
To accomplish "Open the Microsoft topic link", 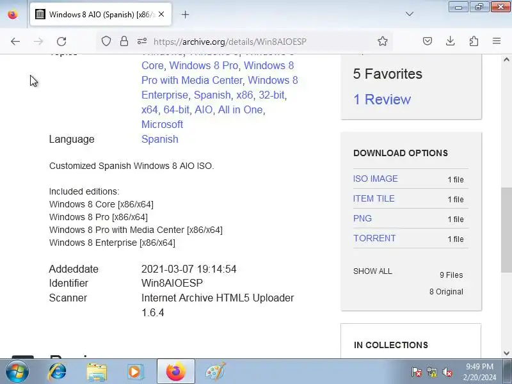I will [x=162, y=124].
